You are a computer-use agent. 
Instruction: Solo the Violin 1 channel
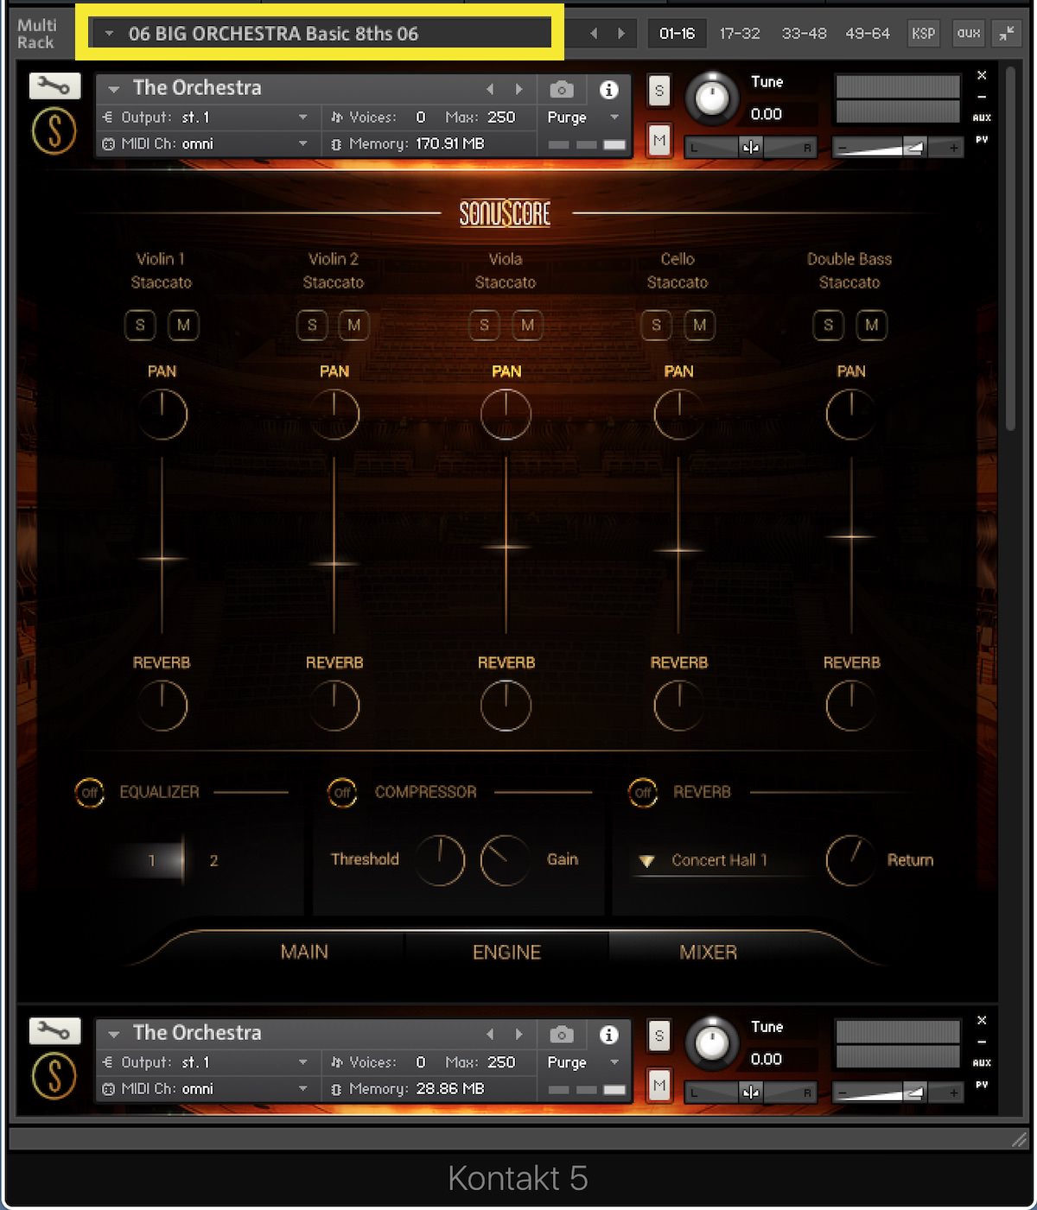coord(140,325)
